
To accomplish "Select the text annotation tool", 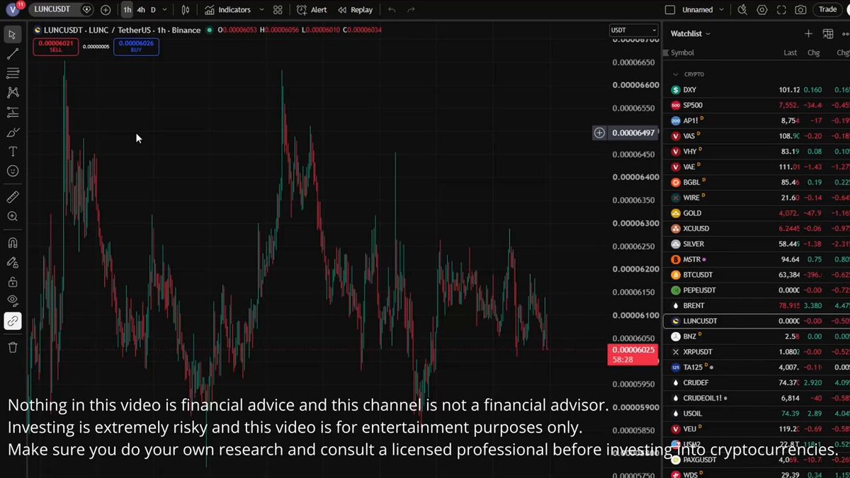I will [x=13, y=152].
